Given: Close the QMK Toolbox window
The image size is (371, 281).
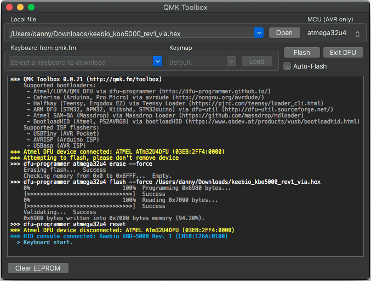Looking at the screenshot, I should [x=9, y=7].
